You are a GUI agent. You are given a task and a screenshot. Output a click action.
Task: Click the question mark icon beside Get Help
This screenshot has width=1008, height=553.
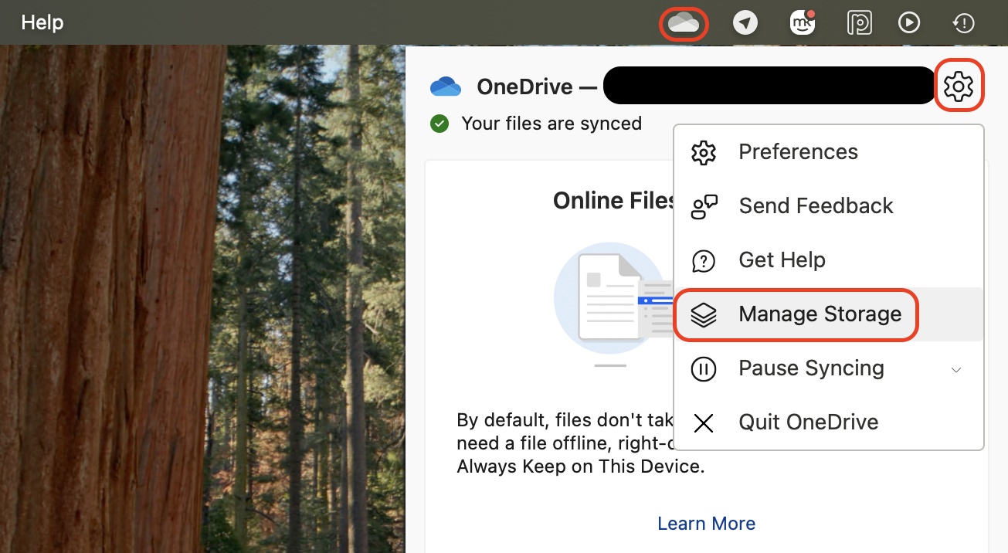tap(704, 260)
